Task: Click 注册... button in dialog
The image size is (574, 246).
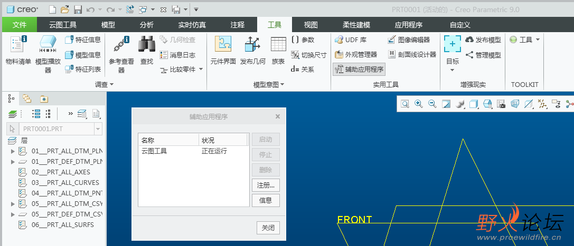Action: point(266,185)
